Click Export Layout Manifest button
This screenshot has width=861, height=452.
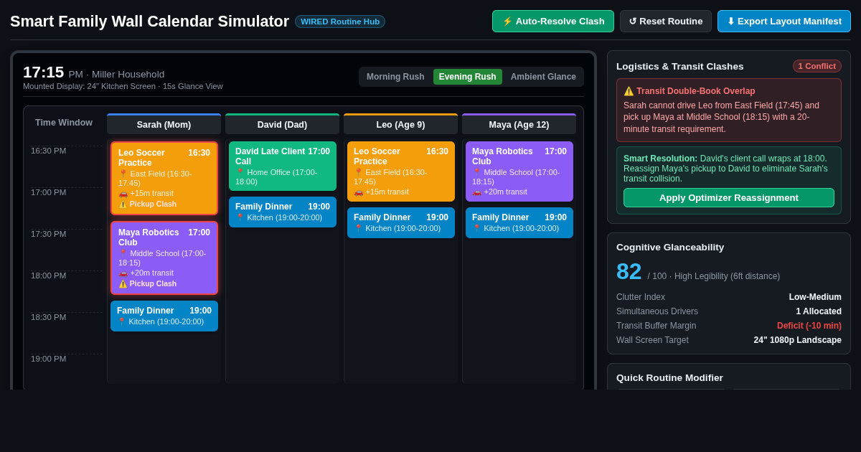tap(784, 21)
